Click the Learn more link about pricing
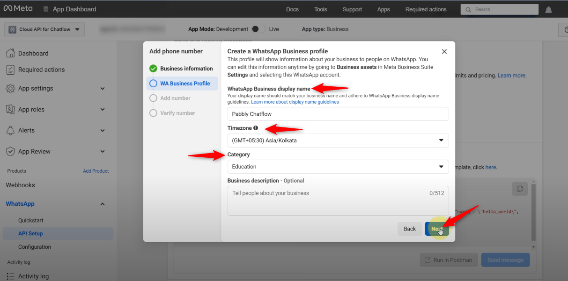This screenshot has height=281, width=568. pos(511,75)
